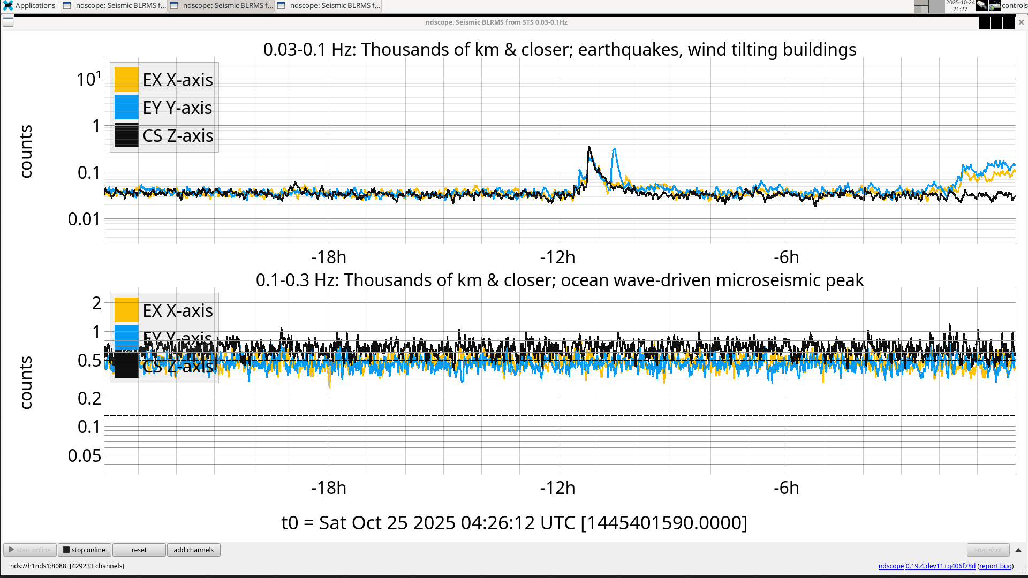
Task: Click the reset button
Action: (x=139, y=550)
